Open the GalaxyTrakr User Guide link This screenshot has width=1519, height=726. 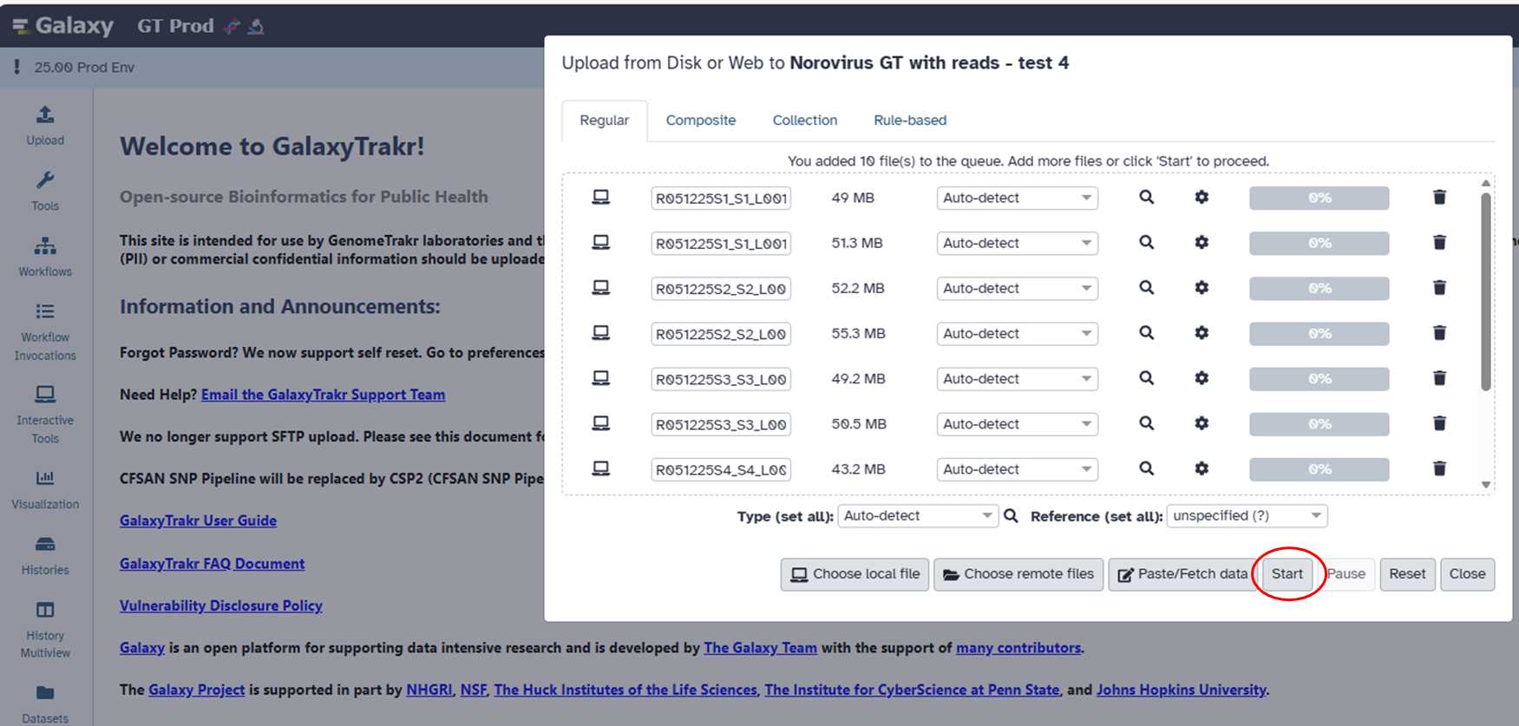coord(198,520)
